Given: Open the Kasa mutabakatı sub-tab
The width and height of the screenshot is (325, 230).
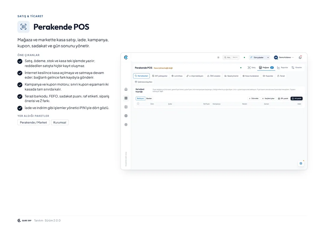Looking at the screenshot, I should pos(251,76).
